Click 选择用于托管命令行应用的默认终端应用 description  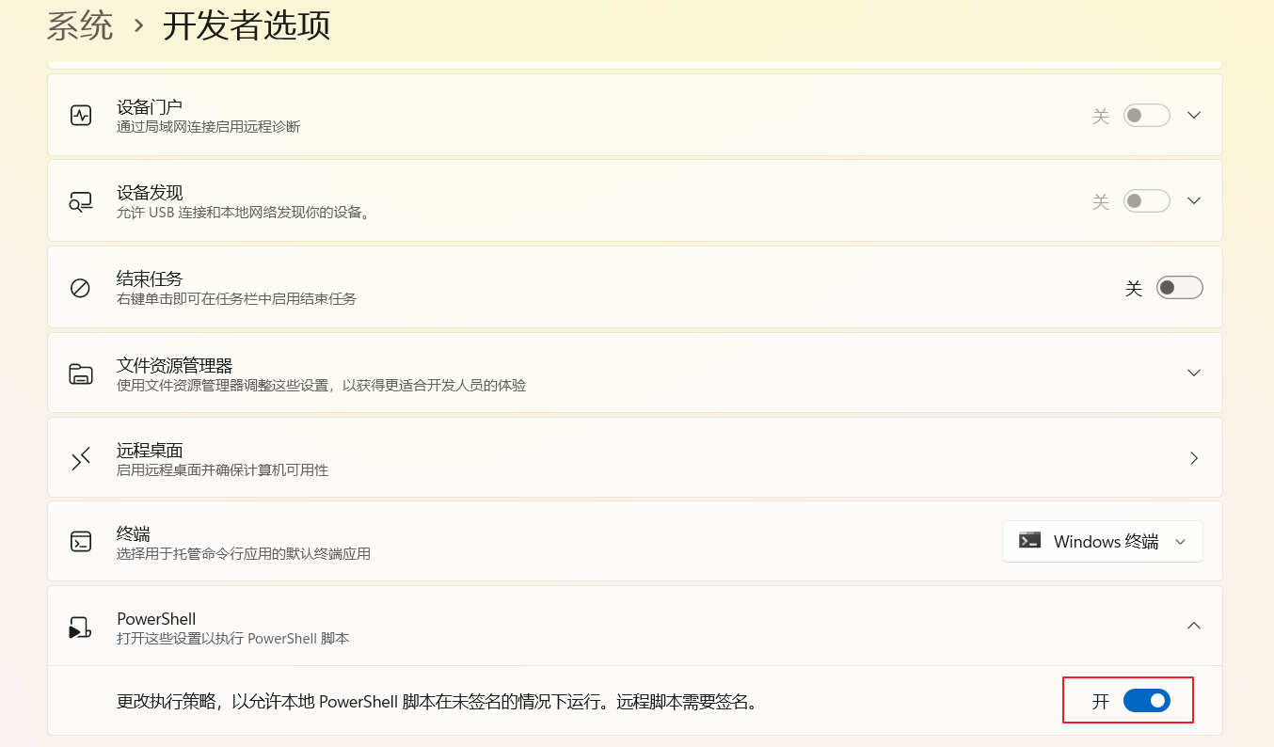244,554
